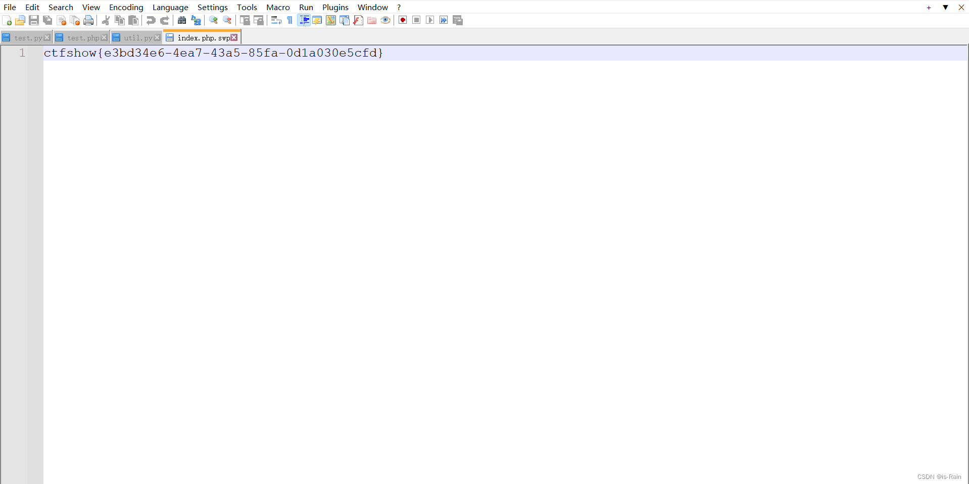Print the current document
Screen dimensions: 969x484
[88, 20]
